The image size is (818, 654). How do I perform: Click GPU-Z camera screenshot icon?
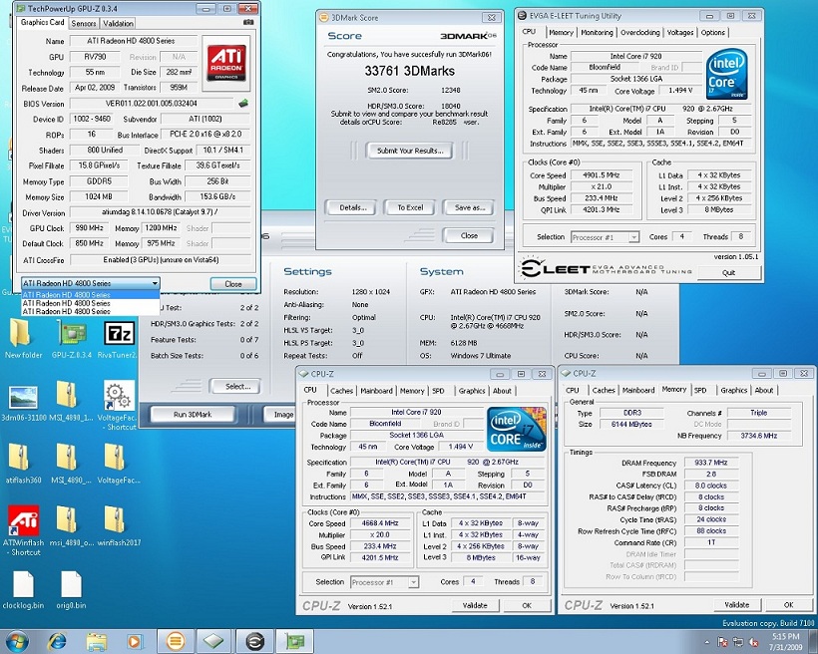(x=248, y=22)
